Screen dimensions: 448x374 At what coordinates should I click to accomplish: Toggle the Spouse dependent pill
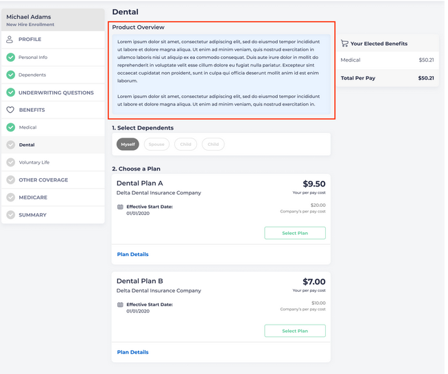tap(156, 145)
